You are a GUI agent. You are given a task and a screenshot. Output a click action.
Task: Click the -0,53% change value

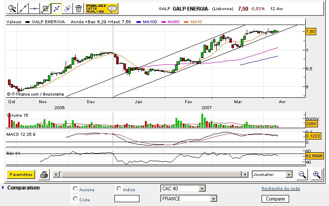(x=258, y=9)
